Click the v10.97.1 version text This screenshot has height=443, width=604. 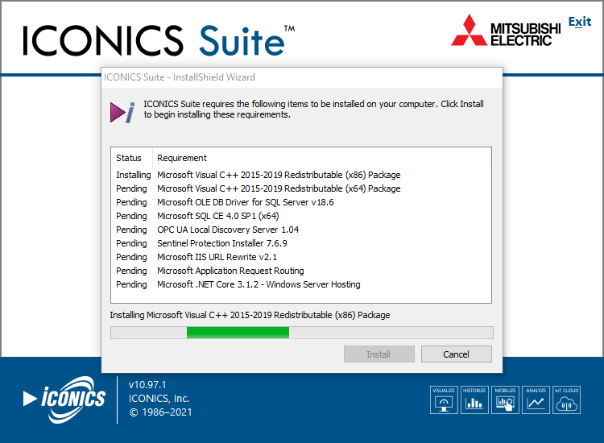147,385
